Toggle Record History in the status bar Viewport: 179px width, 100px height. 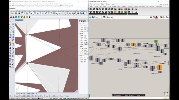tap(81, 98)
